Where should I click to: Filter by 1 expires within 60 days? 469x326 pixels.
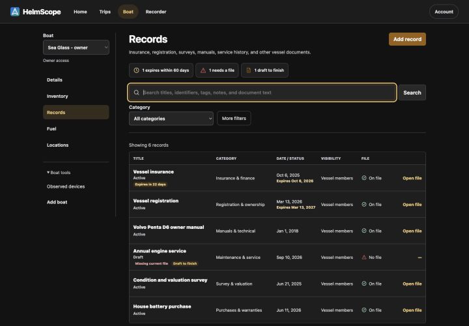[x=161, y=70]
